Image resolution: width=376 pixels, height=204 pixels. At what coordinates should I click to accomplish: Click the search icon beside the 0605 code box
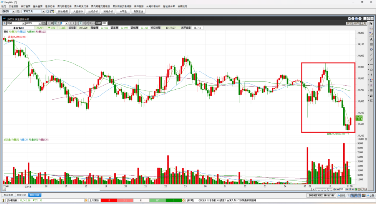(x=17, y=12)
